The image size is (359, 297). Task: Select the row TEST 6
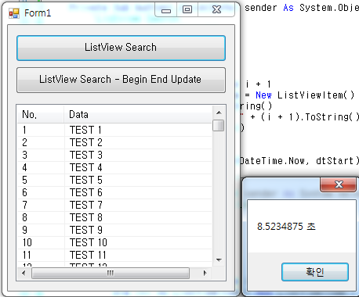coord(114,192)
